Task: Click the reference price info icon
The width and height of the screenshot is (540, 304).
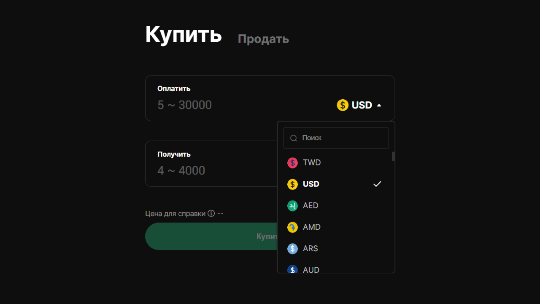Action: pyautogui.click(x=211, y=213)
